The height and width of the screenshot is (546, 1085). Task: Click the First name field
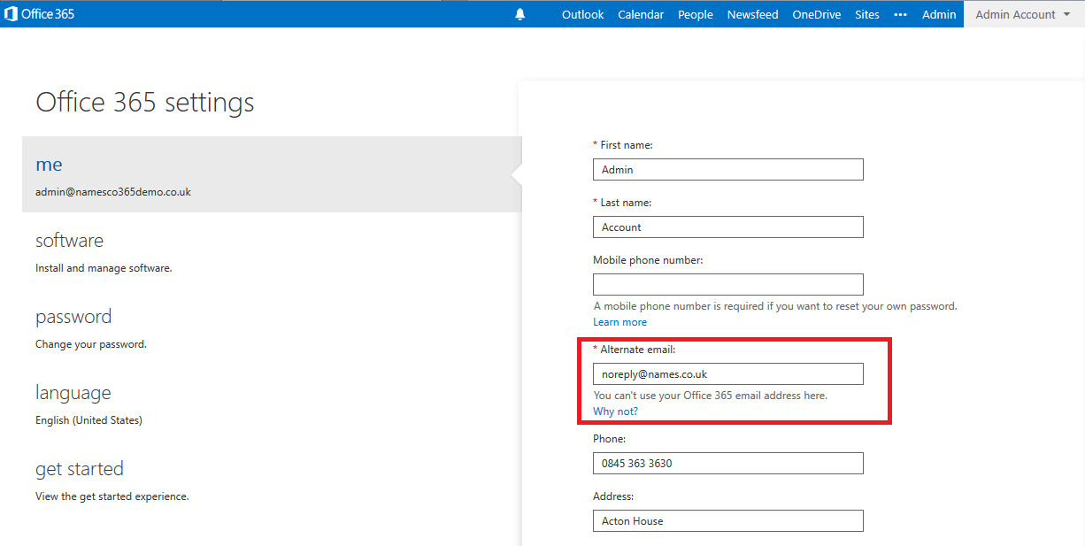coord(727,169)
